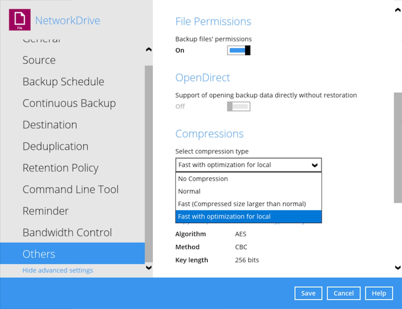Click the CBC method value
The width and height of the screenshot is (402, 309).
pos(241,247)
